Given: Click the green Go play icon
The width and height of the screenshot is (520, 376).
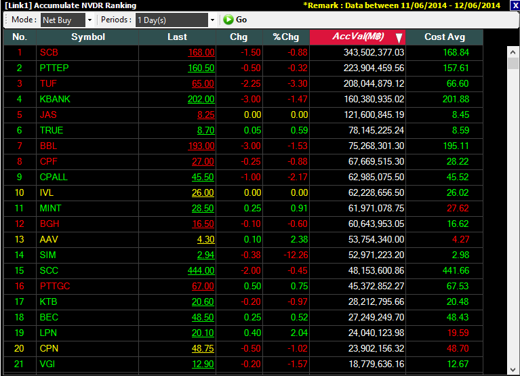Looking at the screenshot, I should pos(228,20).
